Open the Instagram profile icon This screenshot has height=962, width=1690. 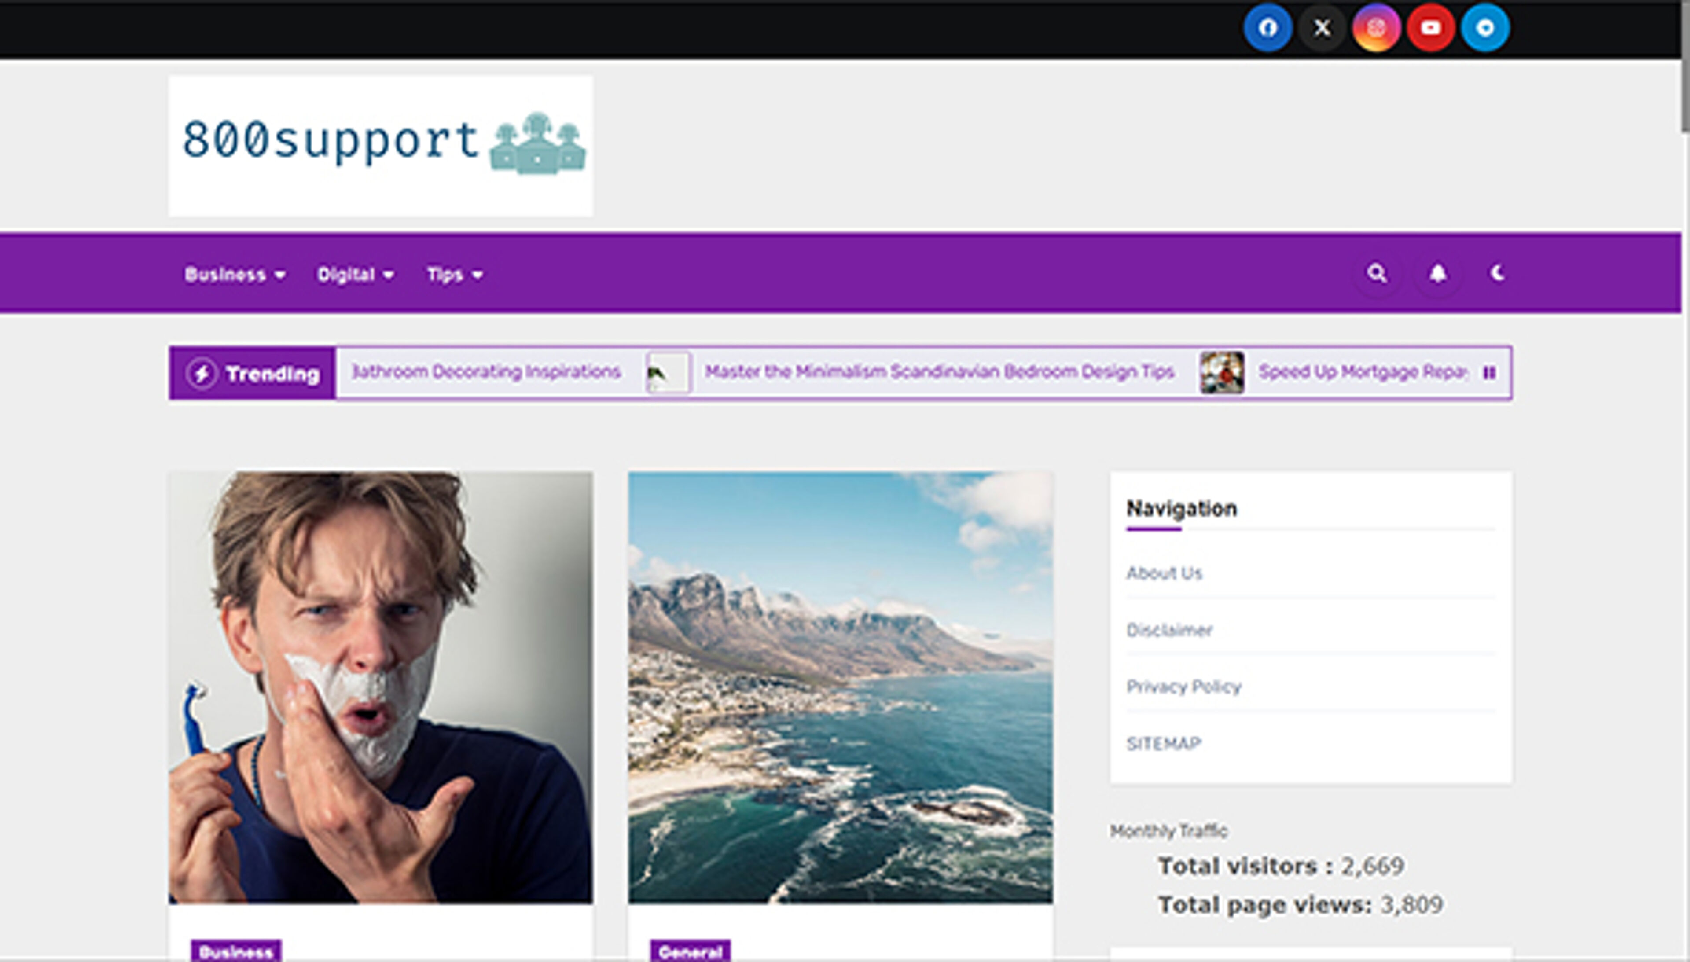point(1376,28)
